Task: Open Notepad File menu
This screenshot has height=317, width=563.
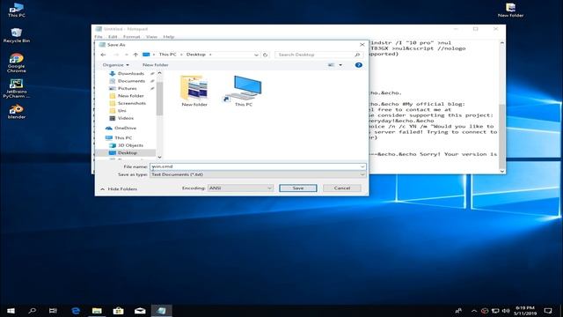Action: (99, 37)
